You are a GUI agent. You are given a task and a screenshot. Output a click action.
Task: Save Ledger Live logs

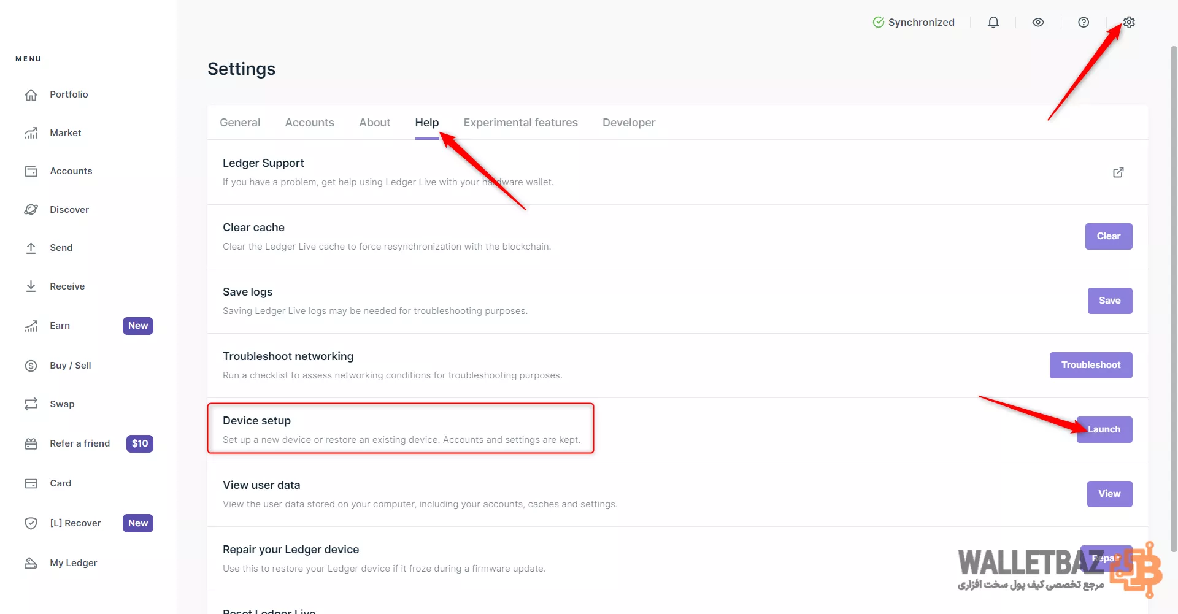[1110, 301]
